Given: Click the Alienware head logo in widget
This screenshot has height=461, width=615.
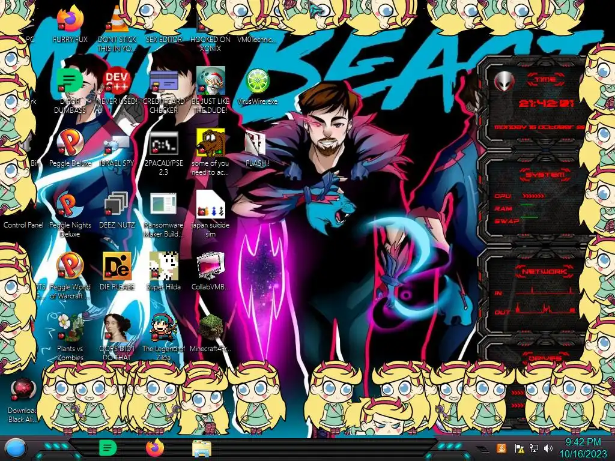Looking at the screenshot, I should pyautogui.click(x=504, y=82).
